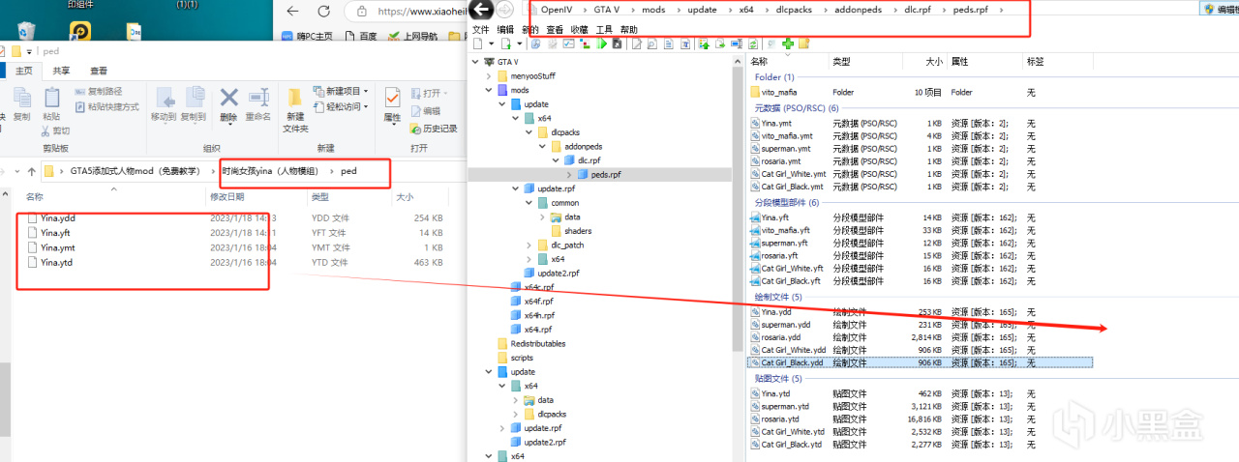The height and width of the screenshot is (462, 1239).
Task: Click OpenIV forward navigation arrow
Action: pyautogui.click(x=505, y=10)
